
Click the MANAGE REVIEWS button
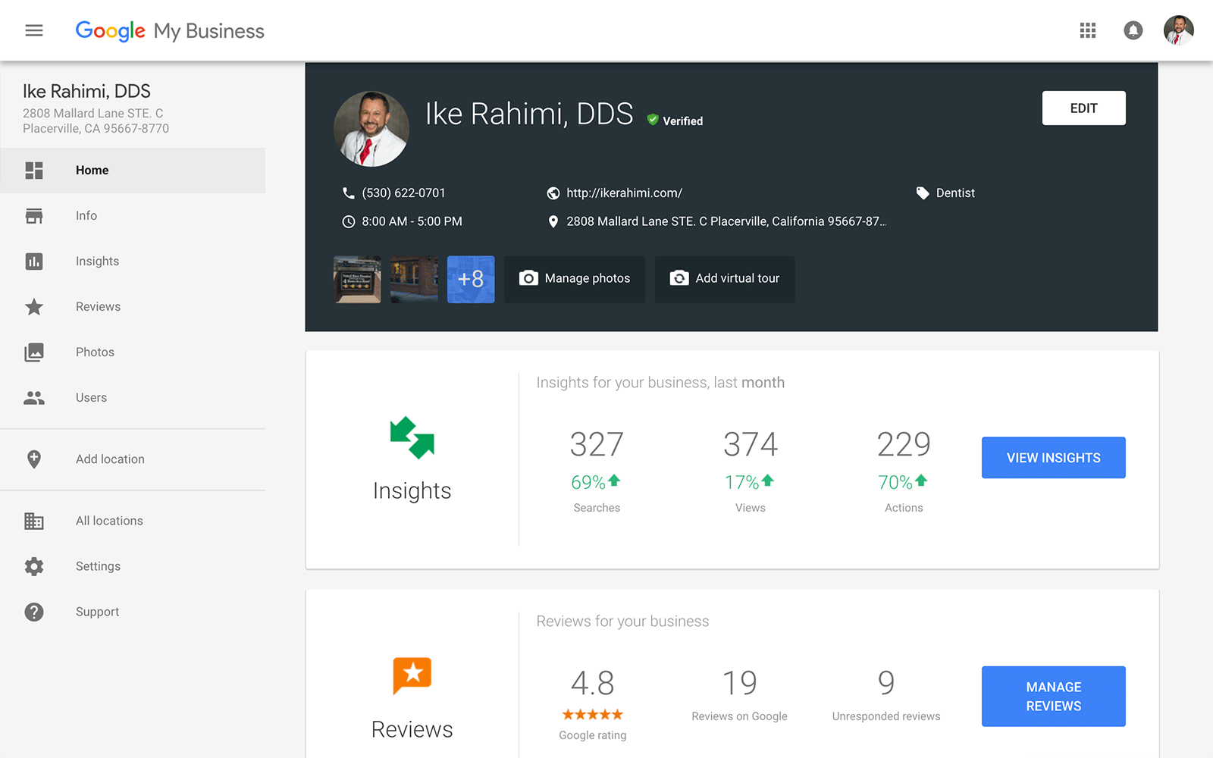tap(1053, 697)
